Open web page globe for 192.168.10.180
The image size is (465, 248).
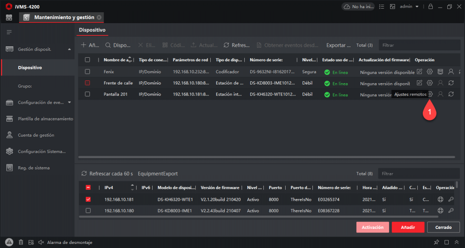point(440,211)
